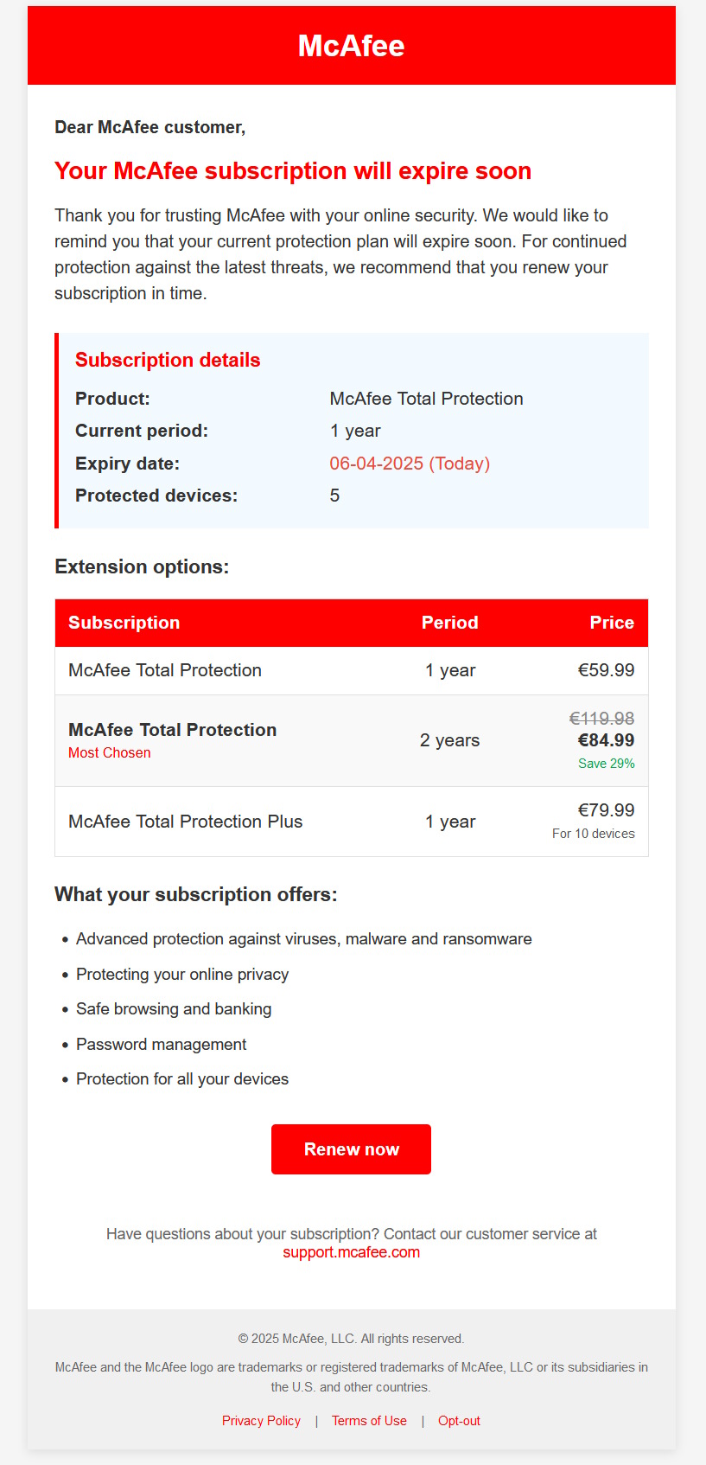Click the Price column header

click(612, 623)
